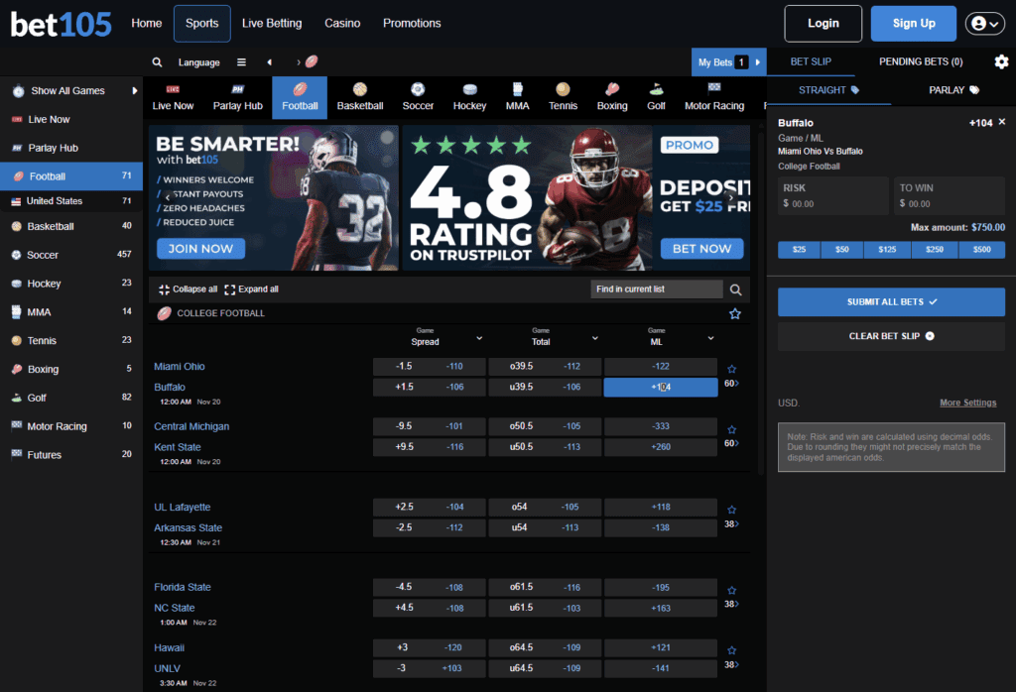This screenshot has height=692, width=1016.
Task: Star the Miami Ohio vs Buffalo game as favorite
Action: (731, 368)
